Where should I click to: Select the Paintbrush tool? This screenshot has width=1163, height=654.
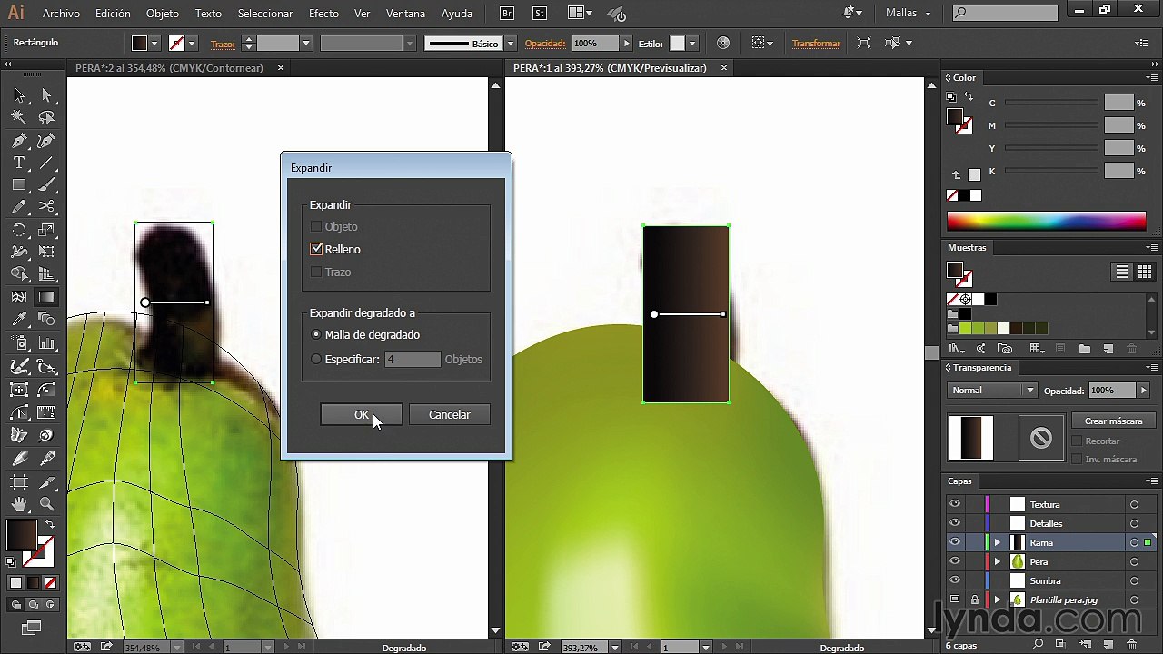coord(46,184)
